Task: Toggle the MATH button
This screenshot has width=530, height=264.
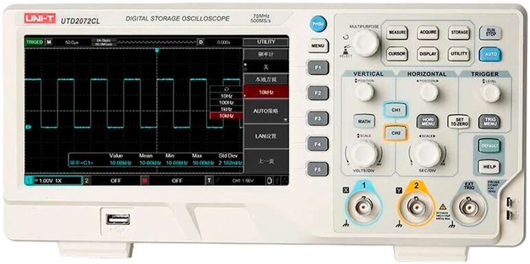Action: [364, 121]
